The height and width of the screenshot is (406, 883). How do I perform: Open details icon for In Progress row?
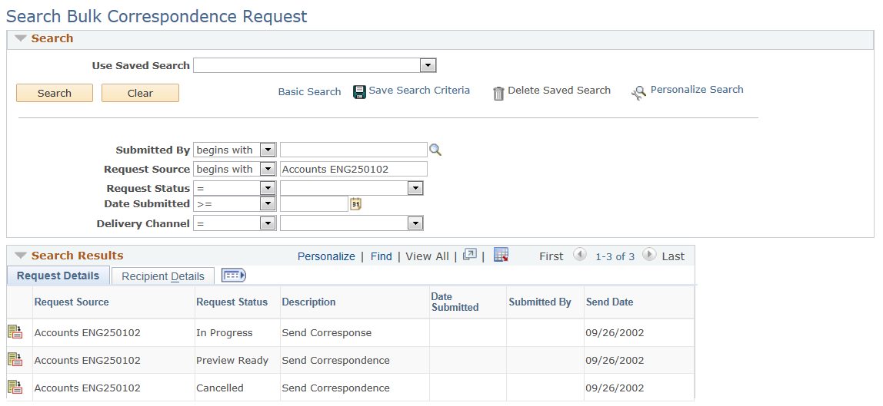[x=15, y=332]
